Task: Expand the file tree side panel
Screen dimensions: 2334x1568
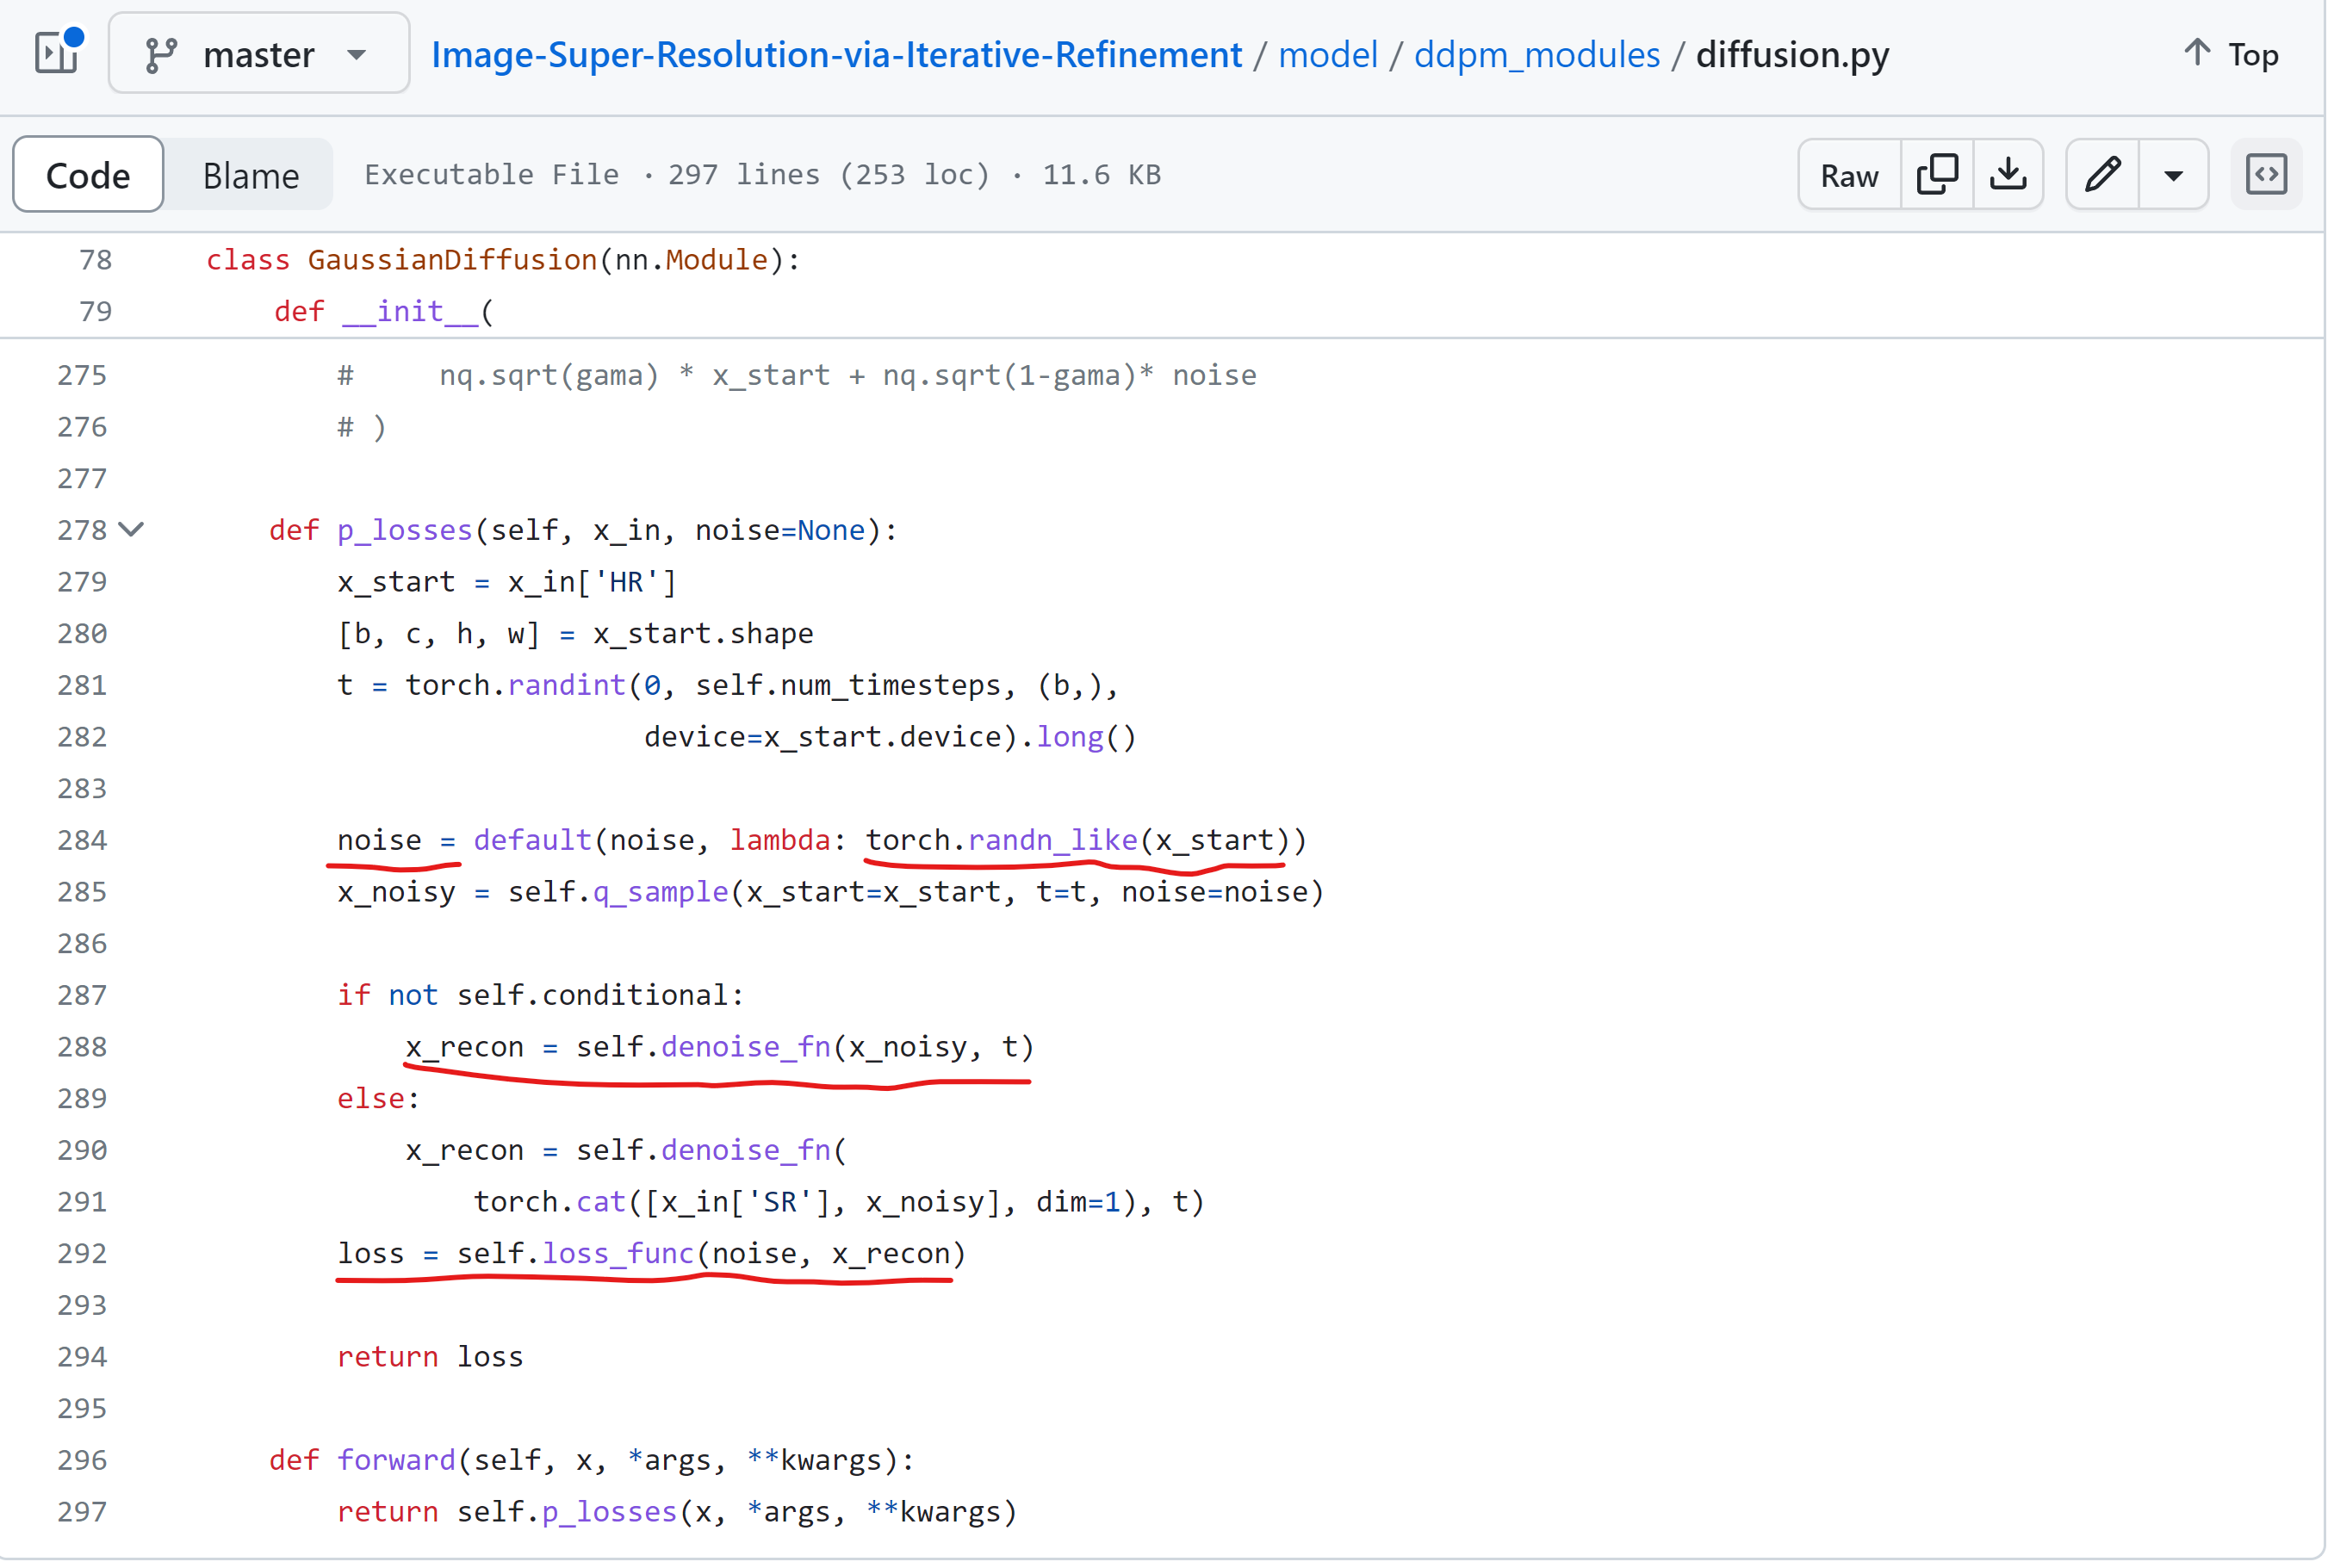Action: 57,53
